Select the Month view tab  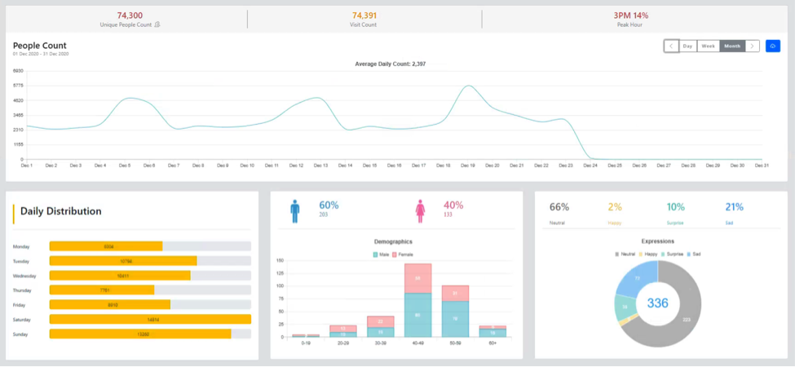click(732, 46)
